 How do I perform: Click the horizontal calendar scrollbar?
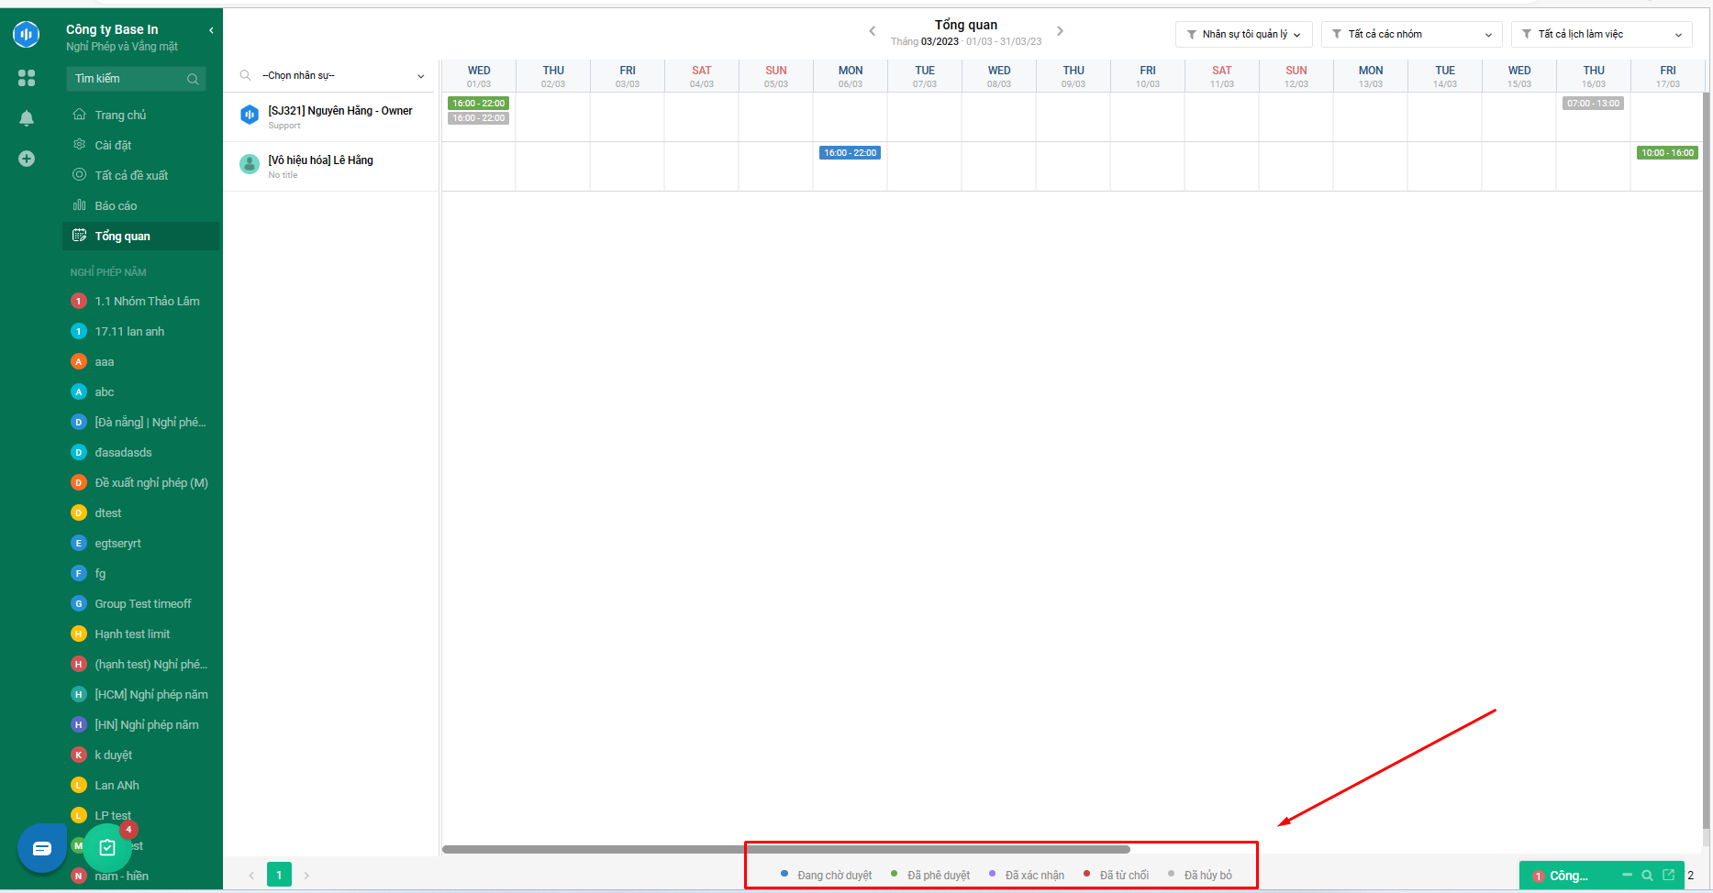(786, 850)
